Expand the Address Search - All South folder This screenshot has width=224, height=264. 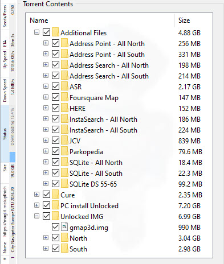(x=46, y=76)
